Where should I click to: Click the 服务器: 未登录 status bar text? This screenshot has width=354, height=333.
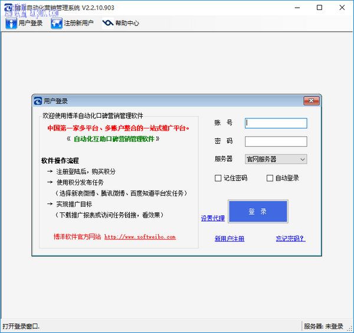(323, 326)
